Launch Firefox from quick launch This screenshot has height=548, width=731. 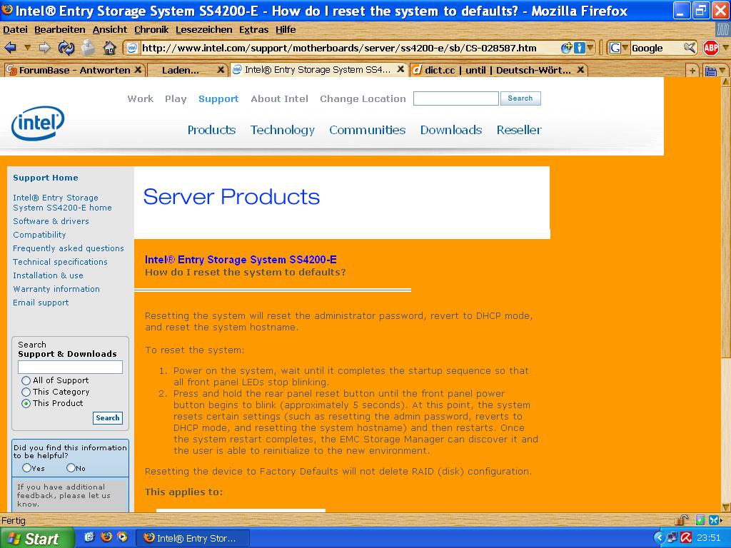[x=106, y=537]
